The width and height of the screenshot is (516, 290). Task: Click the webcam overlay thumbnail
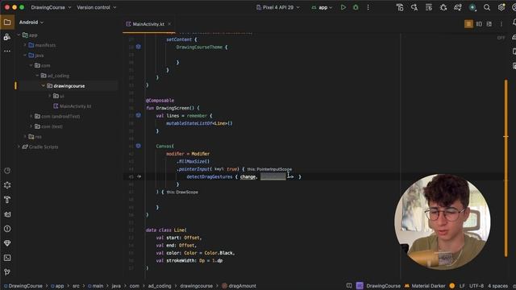(x=443, y=222)
